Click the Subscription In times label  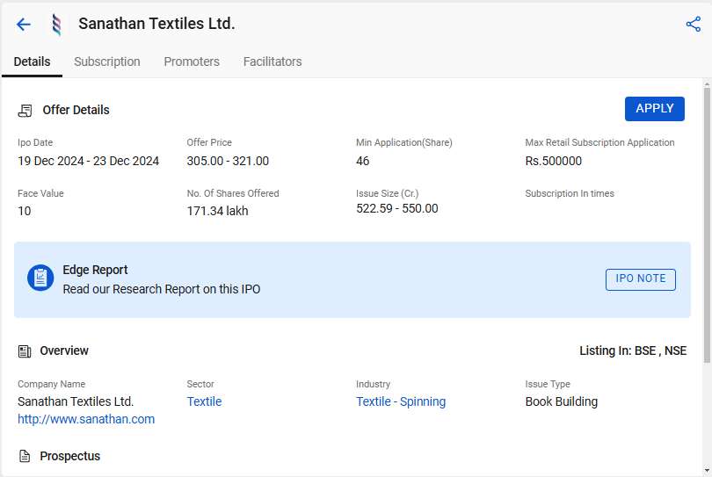(570, 193)
